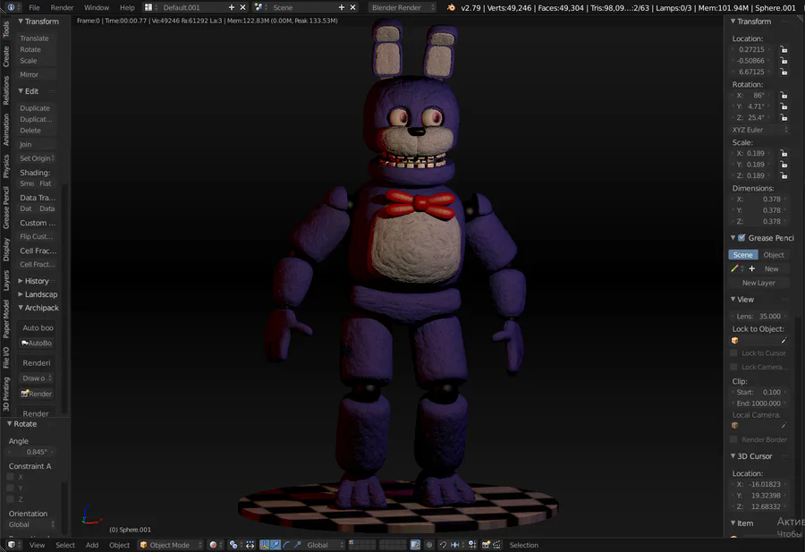805x552 pixels.
Task: Click the Duplicate button
Action: click(36, 108)
